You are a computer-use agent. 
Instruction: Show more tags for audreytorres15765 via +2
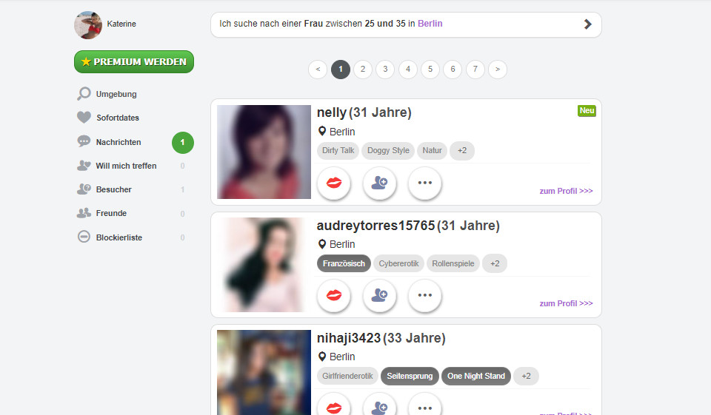[494, 263]
